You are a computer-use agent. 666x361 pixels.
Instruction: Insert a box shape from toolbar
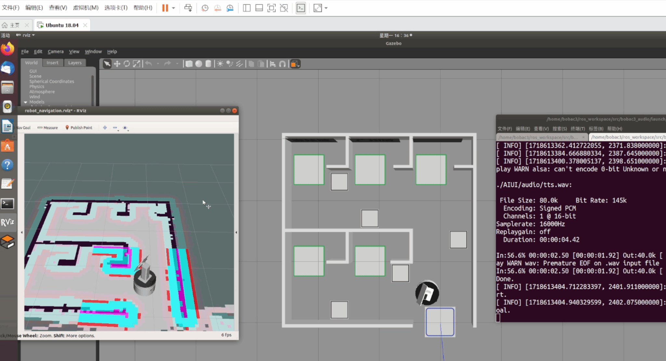pyautogui.click(x=189, y=64)
